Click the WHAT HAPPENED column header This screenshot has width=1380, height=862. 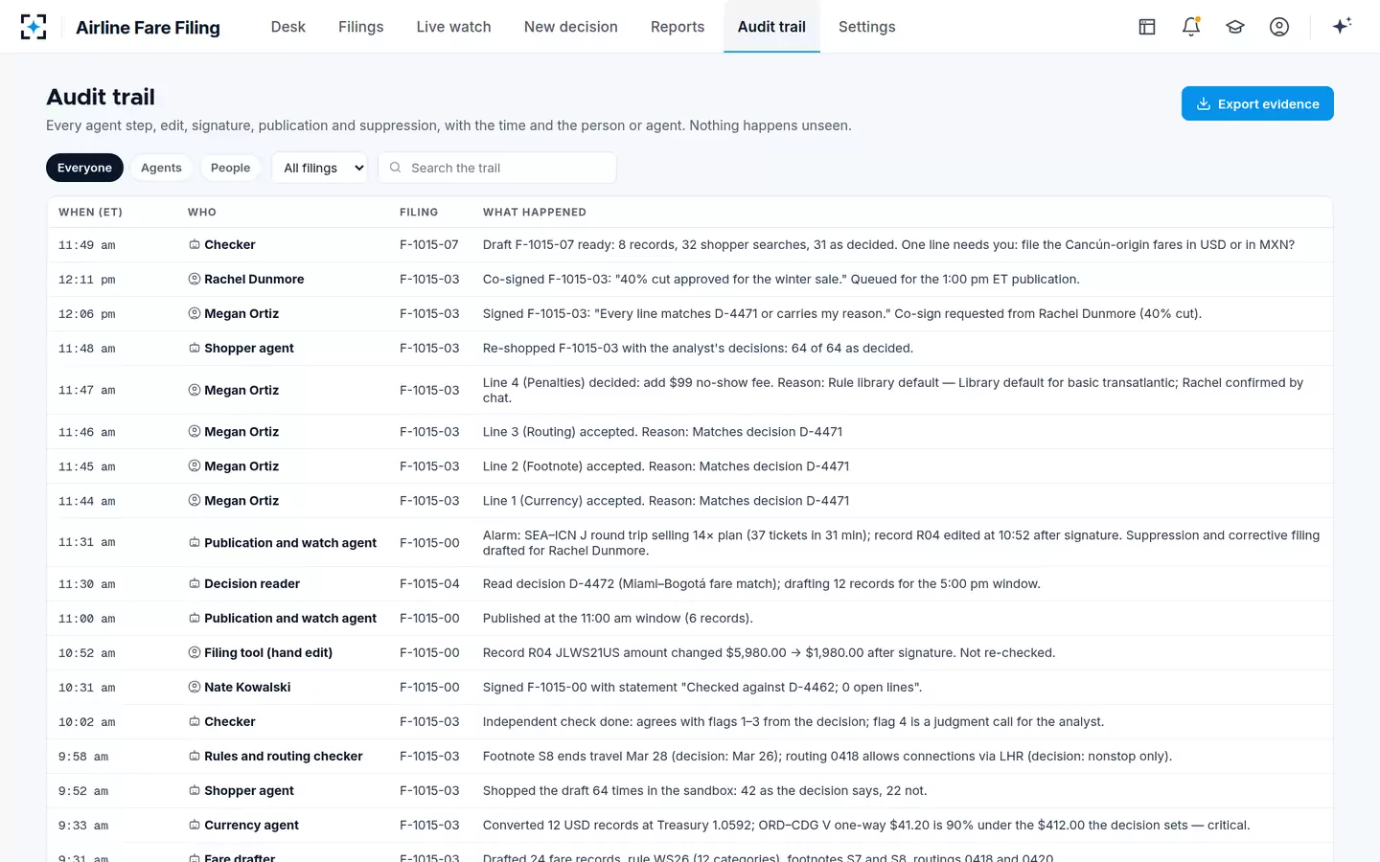[535, 212]
